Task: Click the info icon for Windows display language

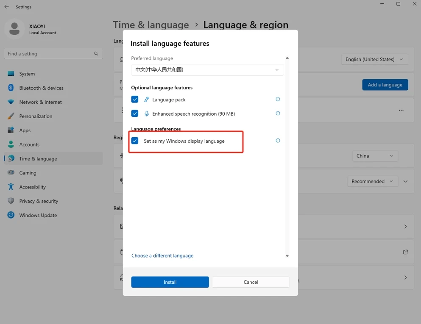Action: click(x=278, y=141)
